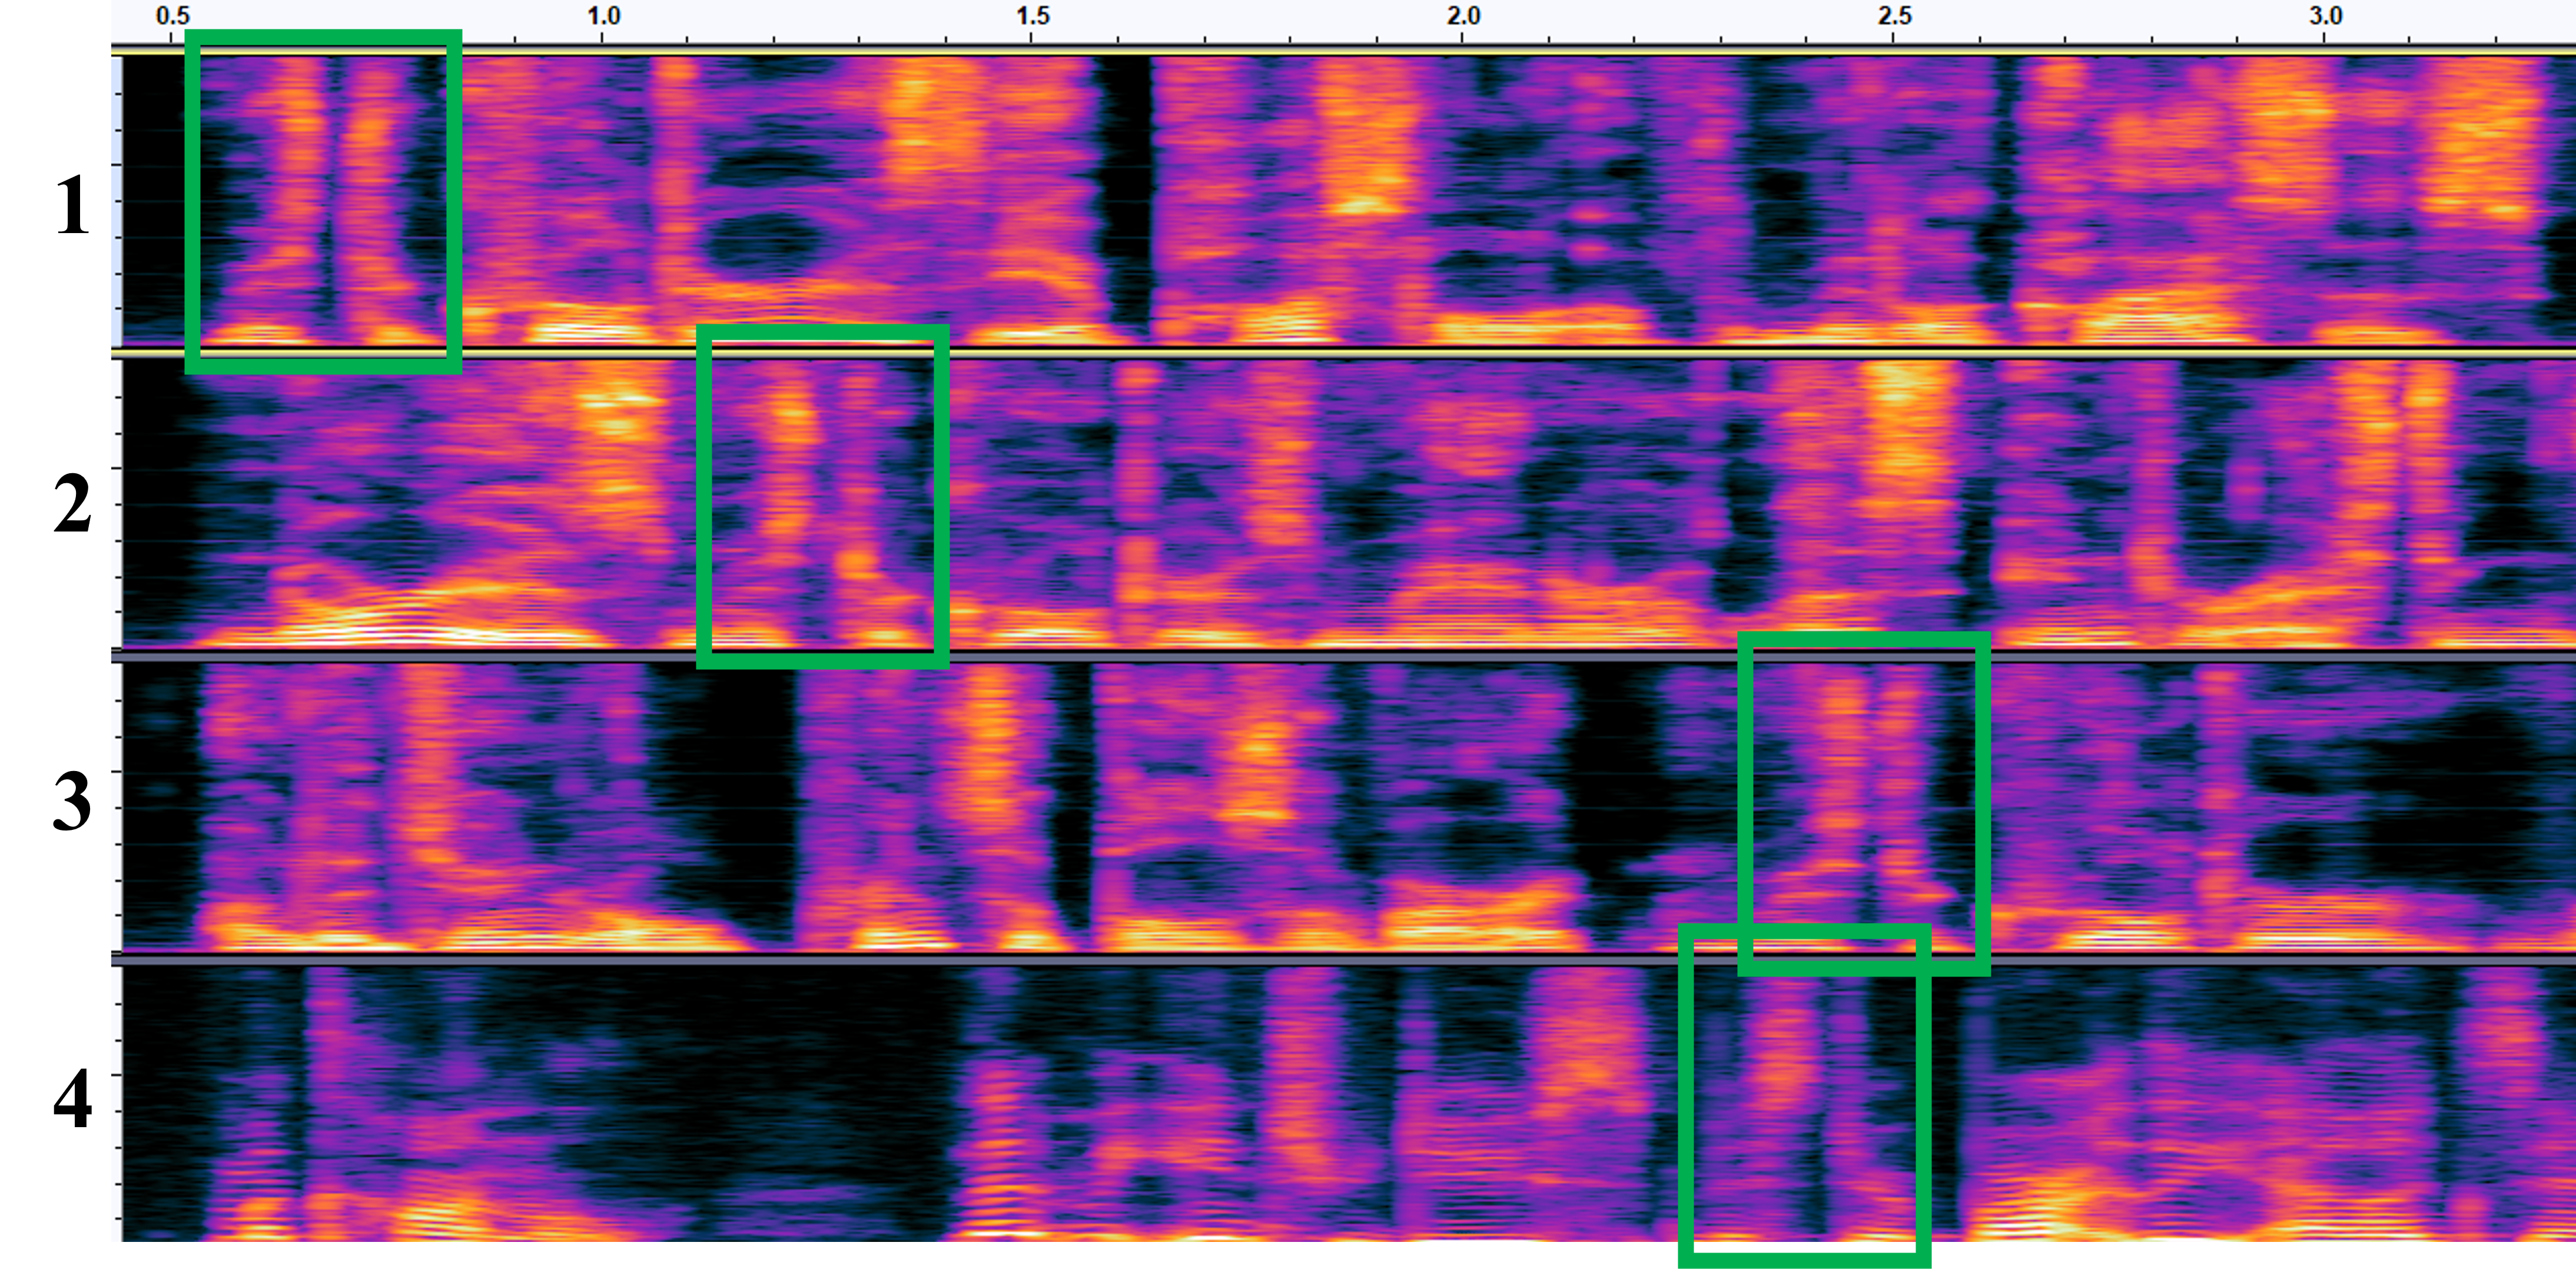Click the vertical frequency scale of the top track
Image resolution: width=2576 pixels, height=1269 pixels.
(118, 200)
